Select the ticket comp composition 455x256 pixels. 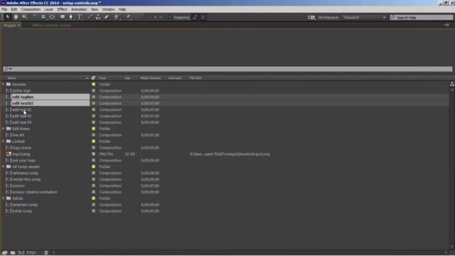22,211
